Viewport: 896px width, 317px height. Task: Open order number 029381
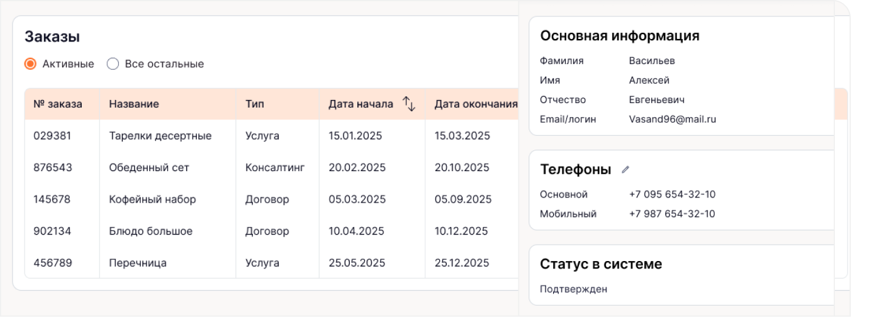pyautogui.click(x=52, y=136)
